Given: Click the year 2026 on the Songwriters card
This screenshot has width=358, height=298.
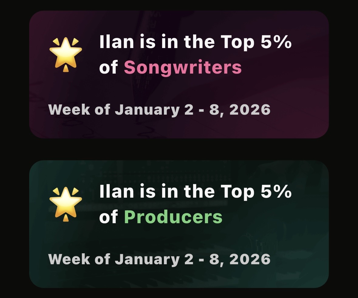Looking at the screenshot, I should tap(250, 109).
